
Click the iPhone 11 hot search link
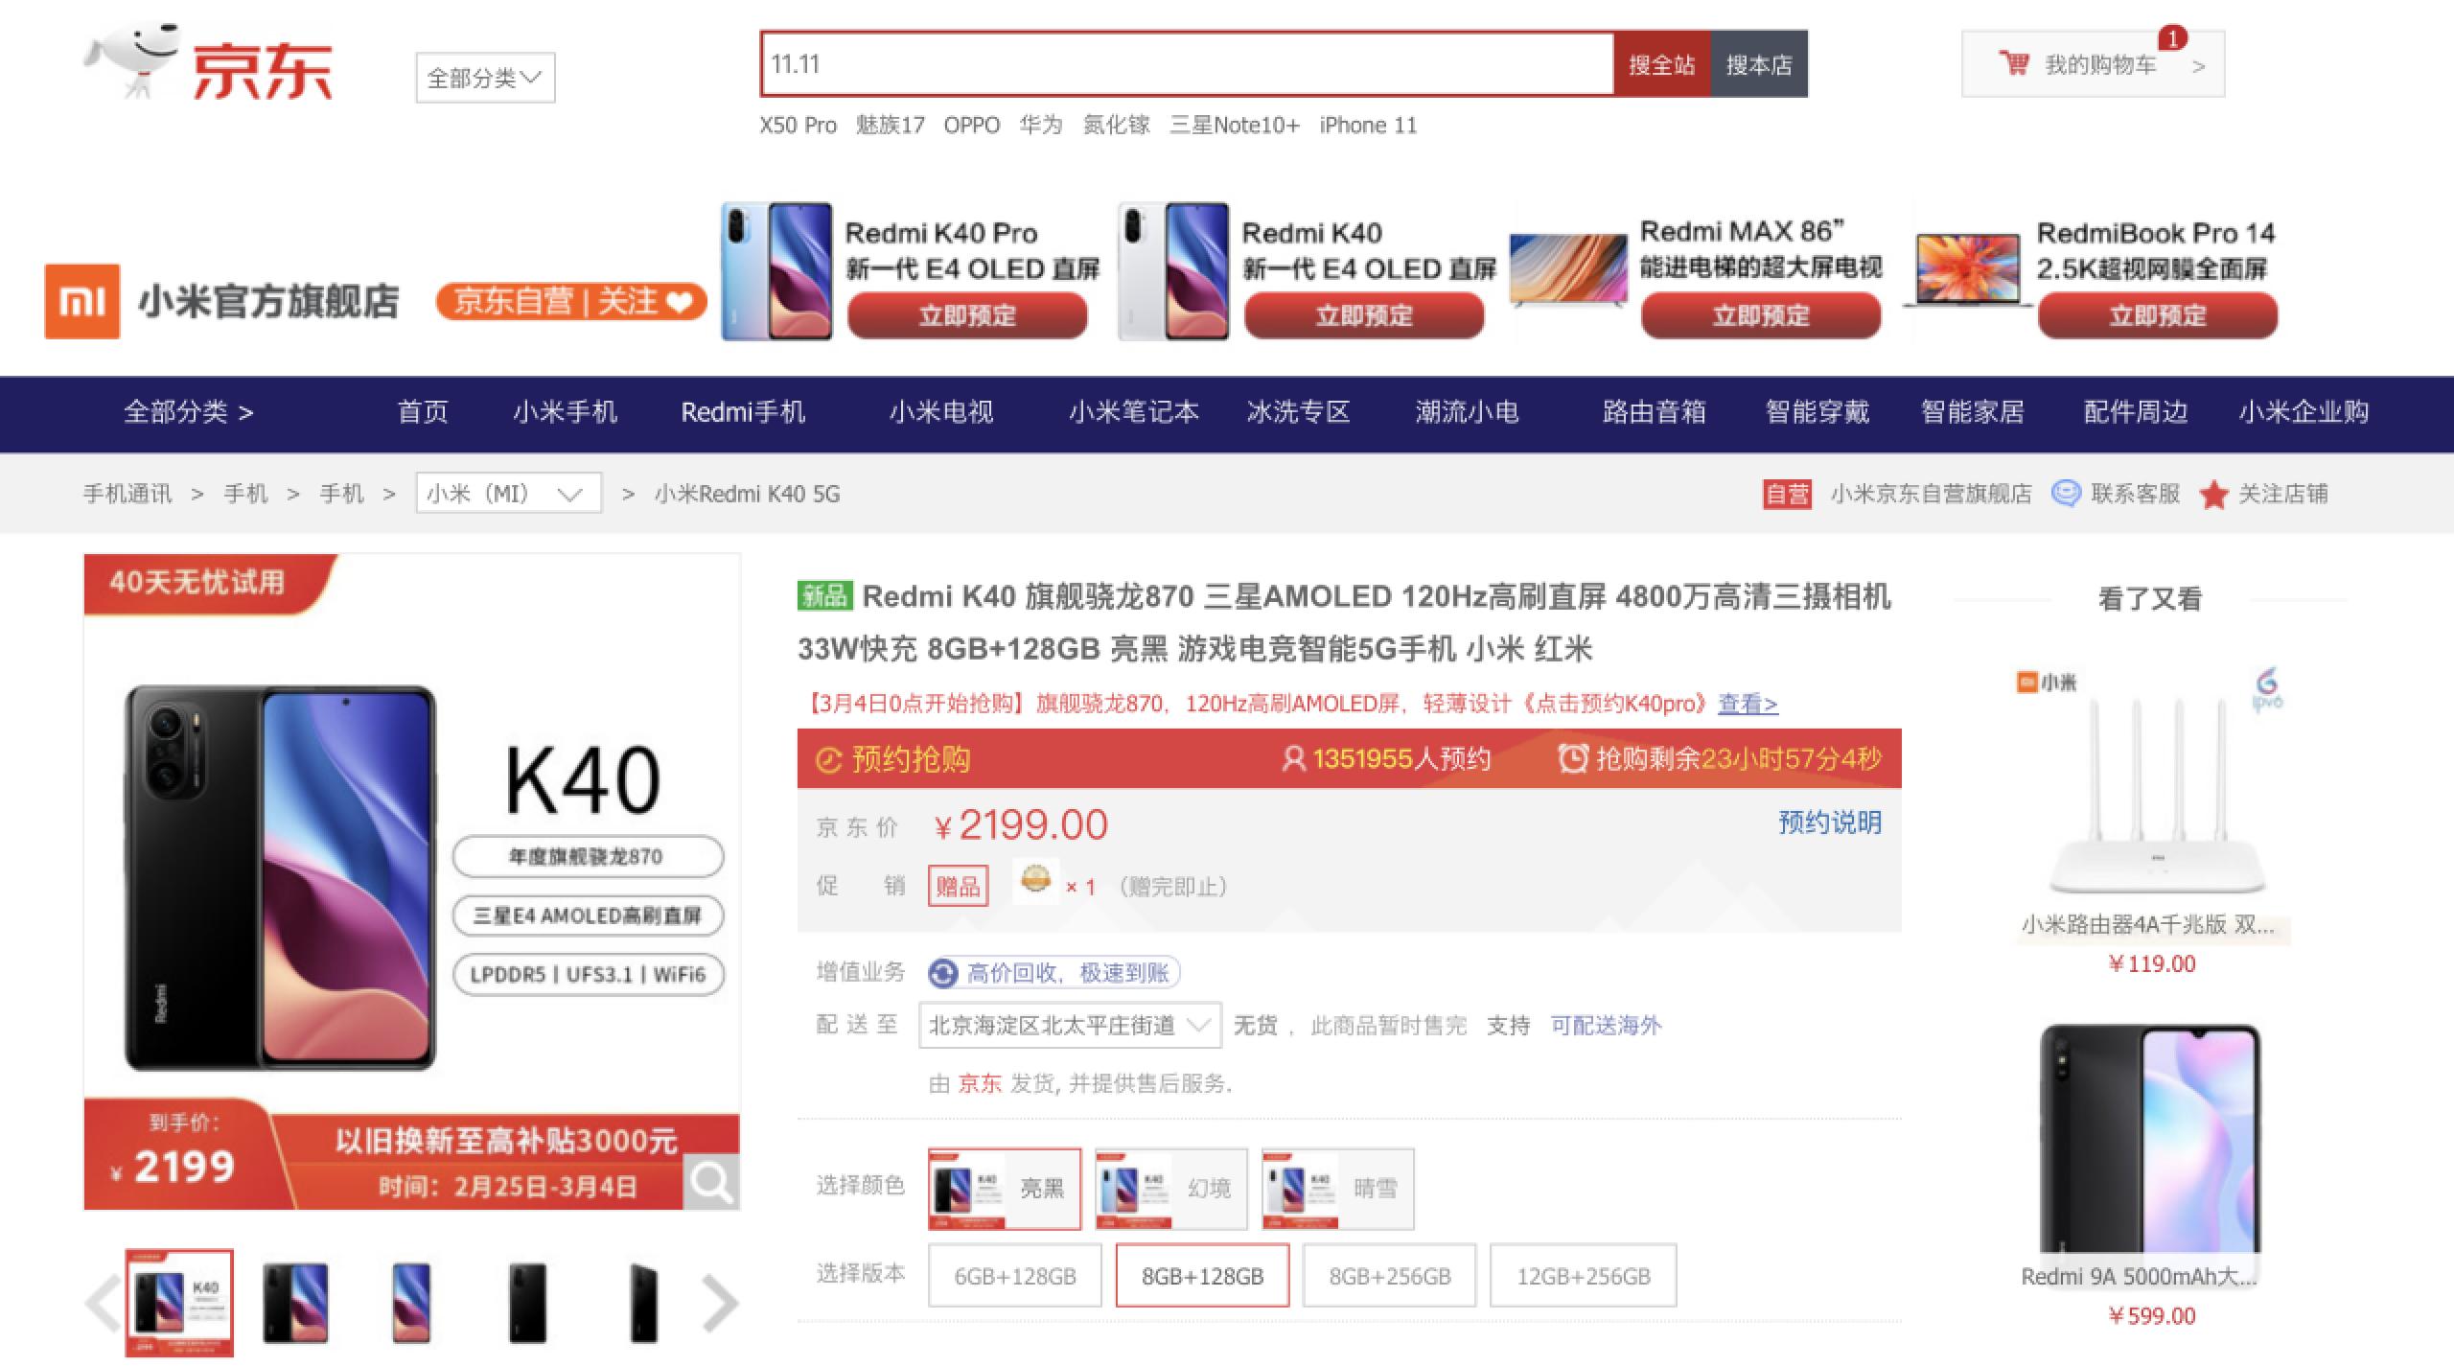pyautogui.click(x=1368, y=126)
